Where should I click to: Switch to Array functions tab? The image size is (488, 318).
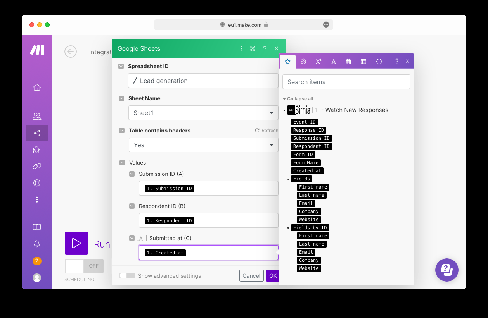[363, 61]
